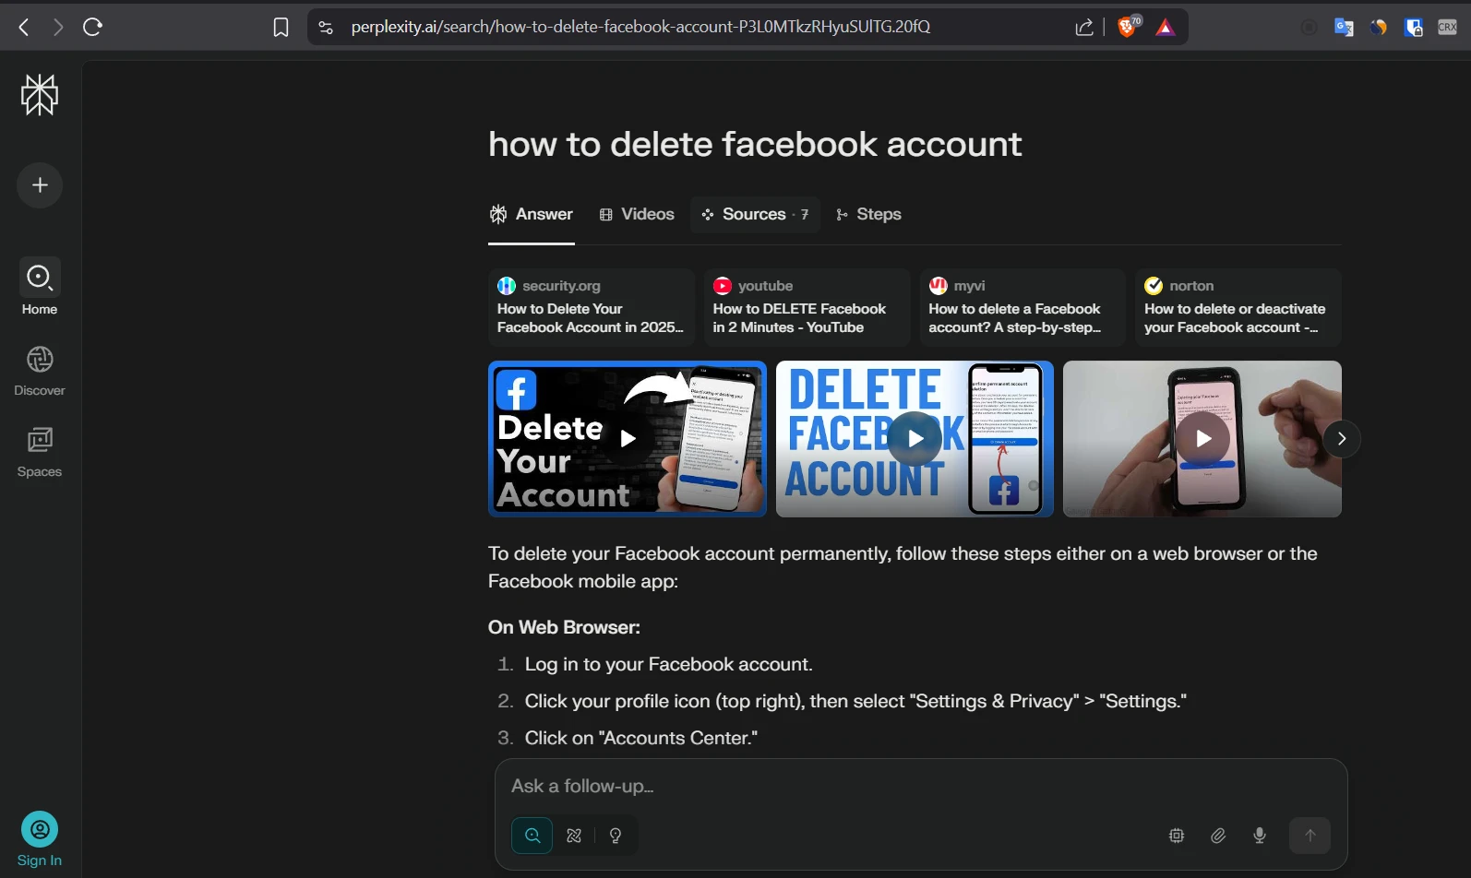Click the Ask a follow-up input field
Viewport: 1471px width, 878px height.
click(921, 786)
